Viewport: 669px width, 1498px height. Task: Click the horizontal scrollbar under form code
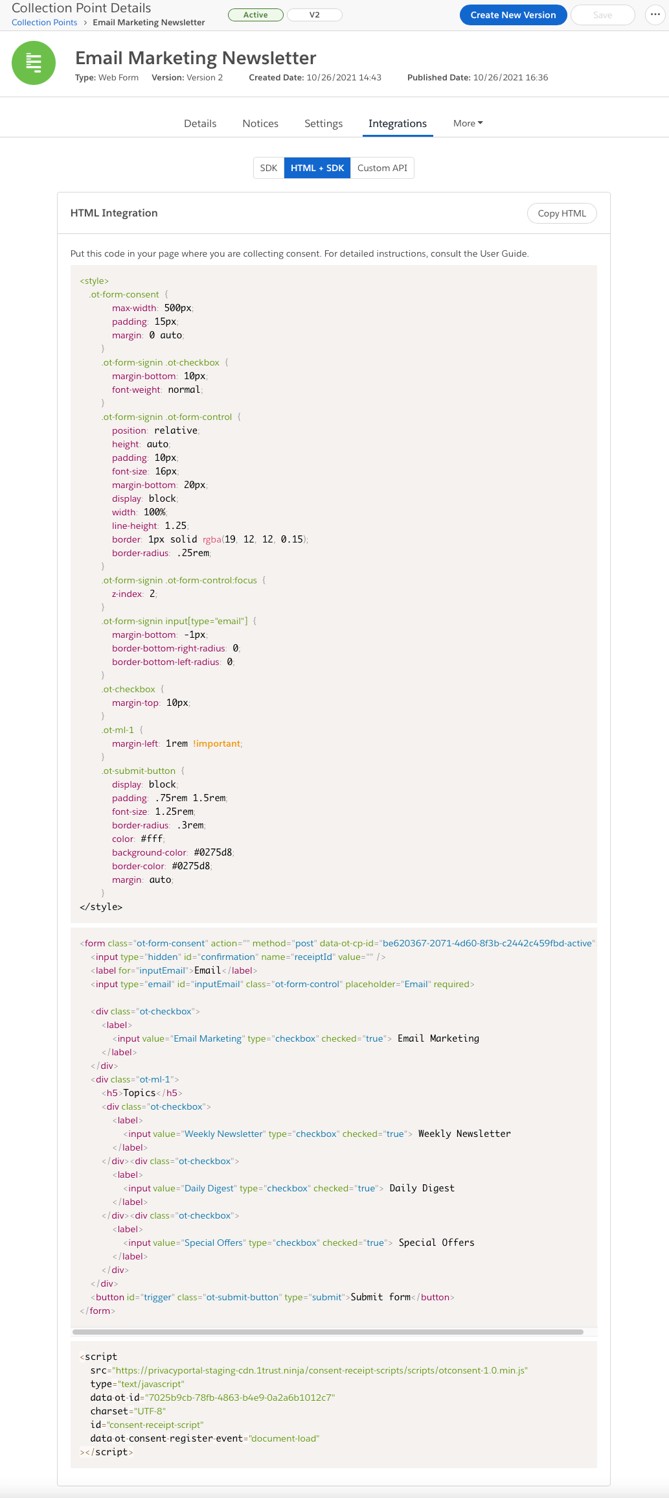[x=328, y=1332]
